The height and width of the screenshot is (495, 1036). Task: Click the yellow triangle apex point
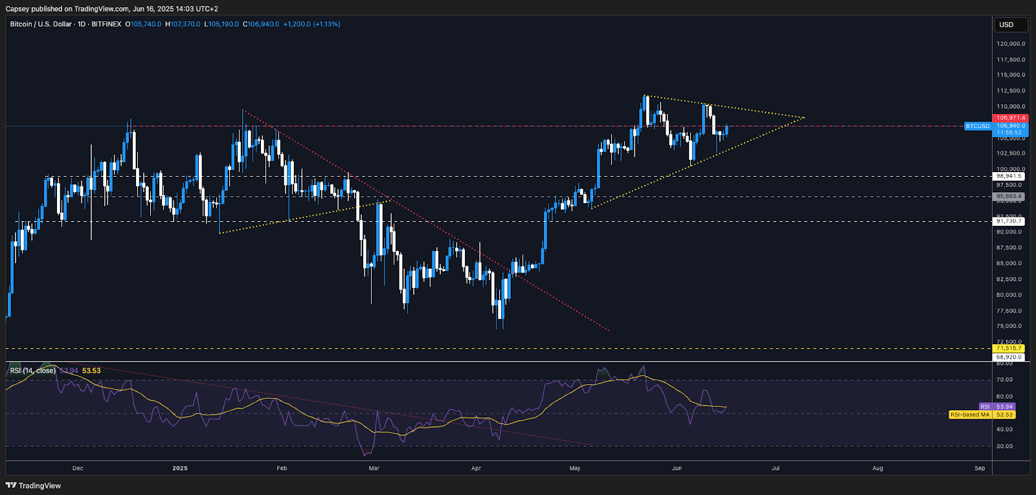804,118
